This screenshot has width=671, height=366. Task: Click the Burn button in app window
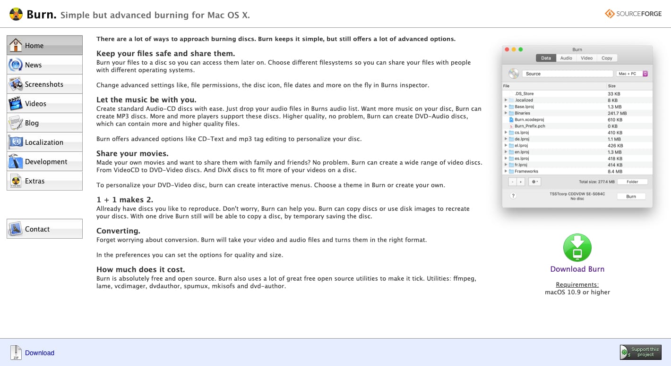[x=631, y=196]
